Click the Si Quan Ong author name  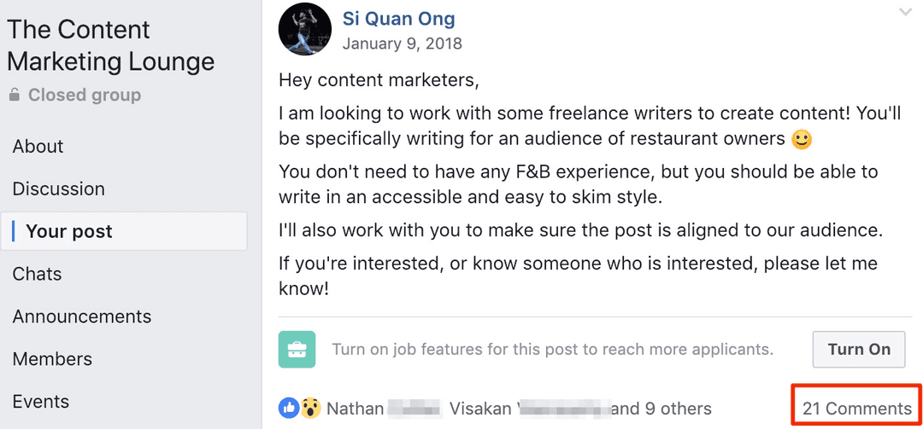[398, 19]
